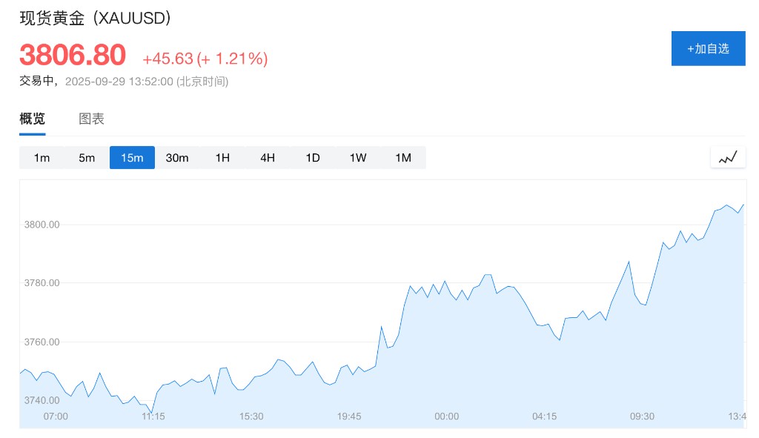The width and height of the screenshot is (759, 438).
Task: Select the 1m timeframe
Action: pos(42,158)
